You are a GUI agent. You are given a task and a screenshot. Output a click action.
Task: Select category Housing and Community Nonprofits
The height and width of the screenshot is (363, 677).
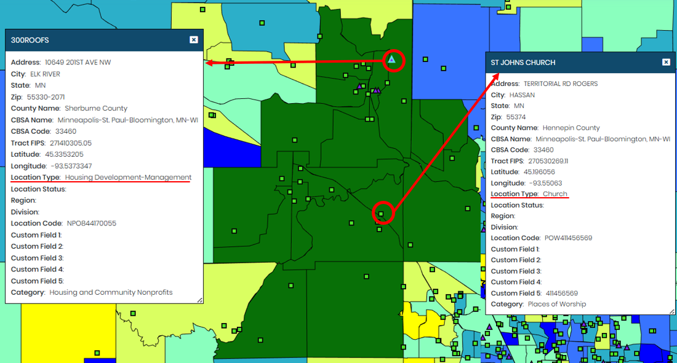point(111,292)
